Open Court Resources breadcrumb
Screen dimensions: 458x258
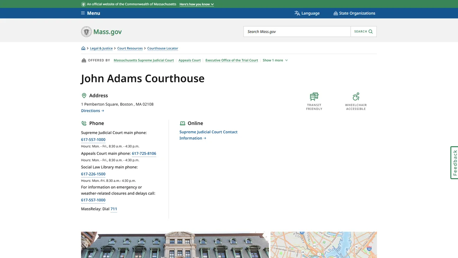(x=130, y=48)
